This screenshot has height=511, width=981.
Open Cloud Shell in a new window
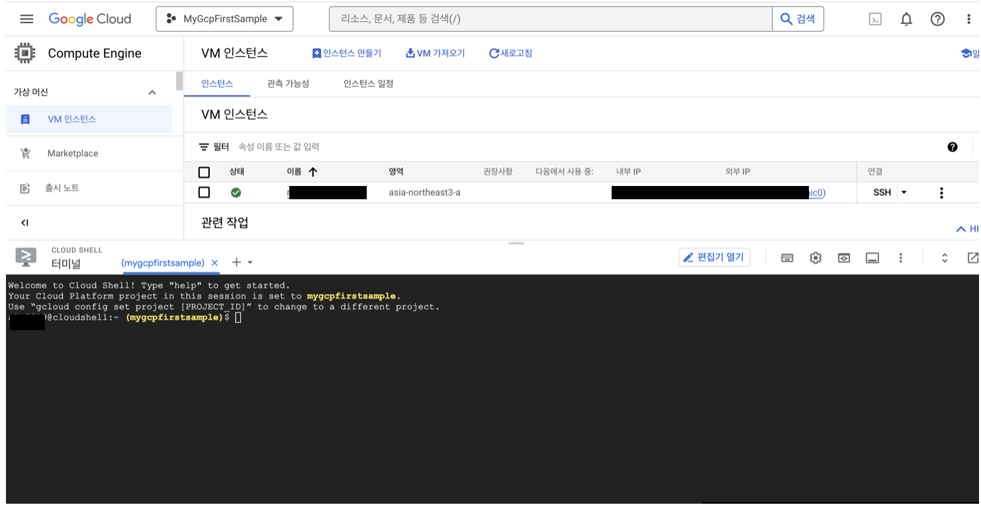click(x=972, y=258)
